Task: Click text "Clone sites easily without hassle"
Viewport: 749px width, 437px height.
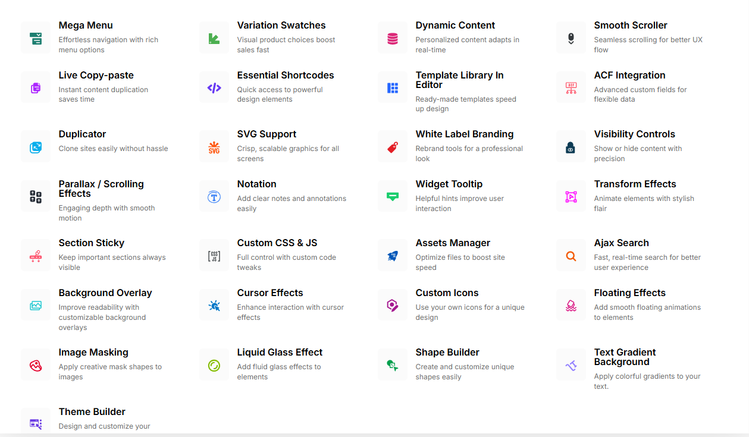Action: pos(114,149)
